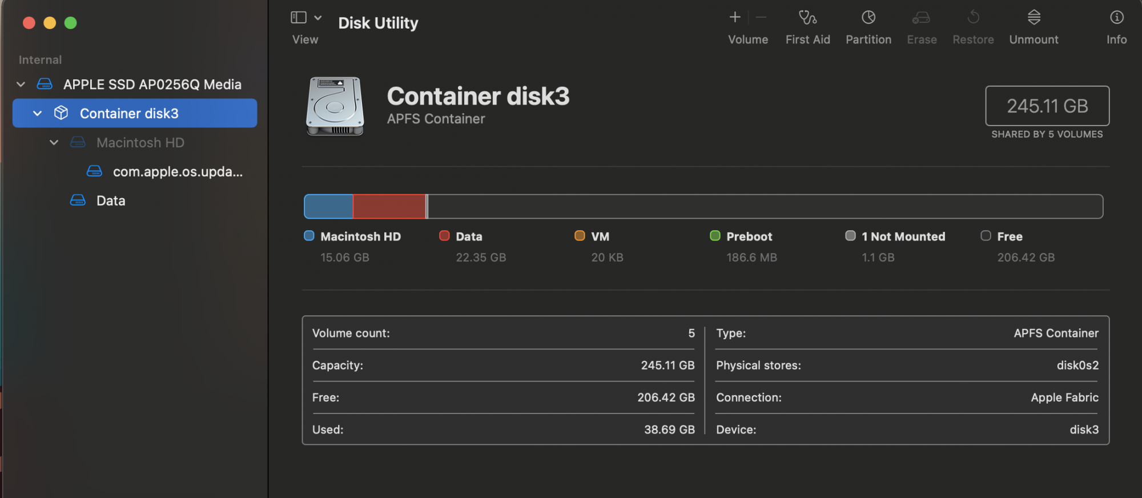
Task: Click the large Container disk3 drive image
Action: (335, 107)
